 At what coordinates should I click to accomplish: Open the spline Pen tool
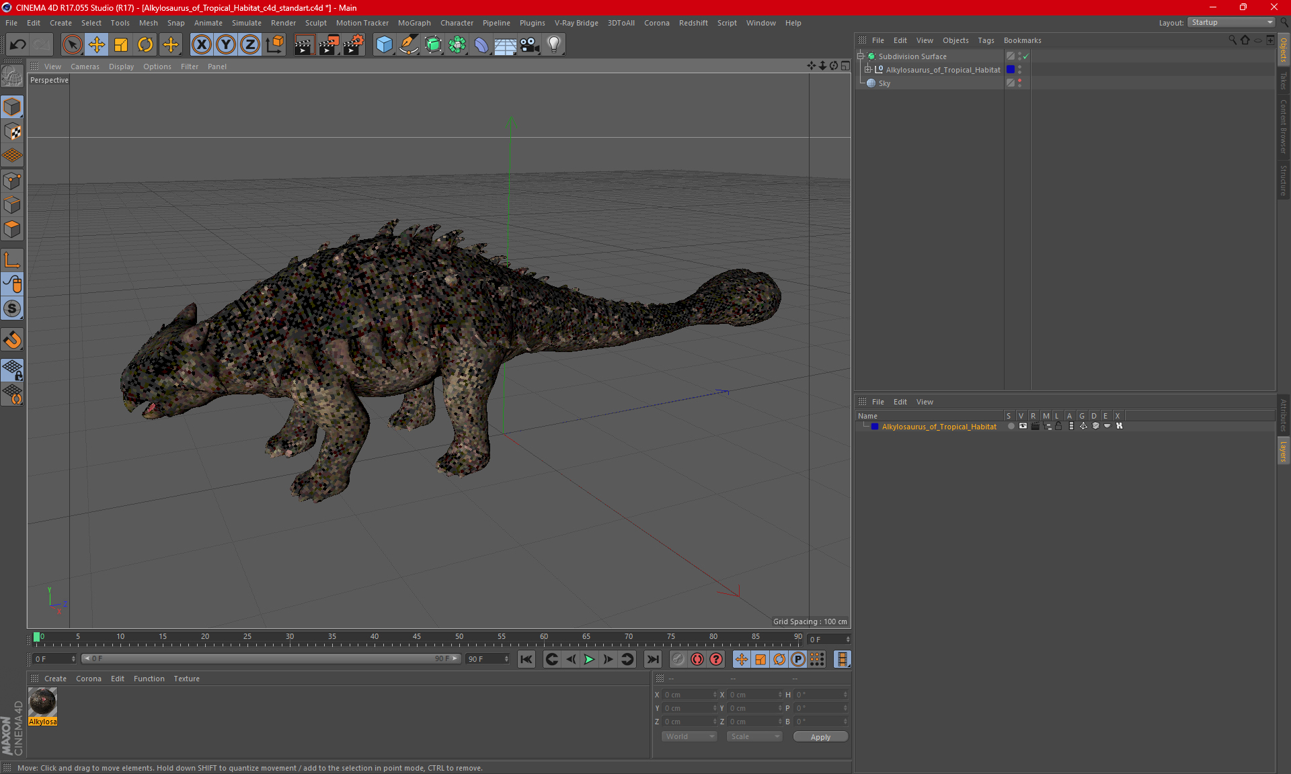point(408,44)
